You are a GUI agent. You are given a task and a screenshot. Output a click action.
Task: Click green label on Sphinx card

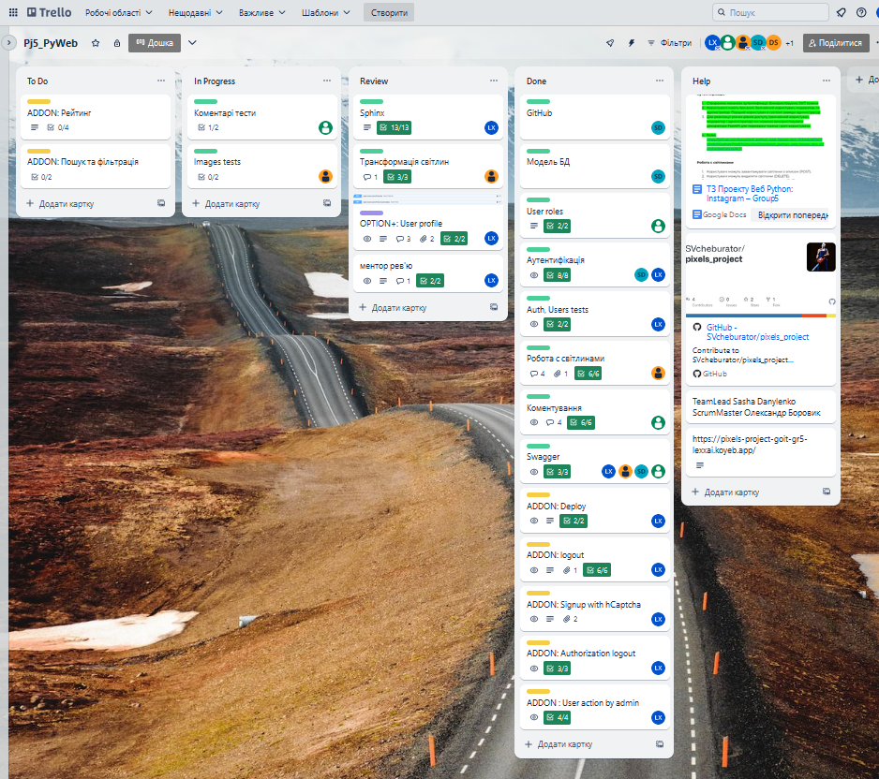(371, 101)
